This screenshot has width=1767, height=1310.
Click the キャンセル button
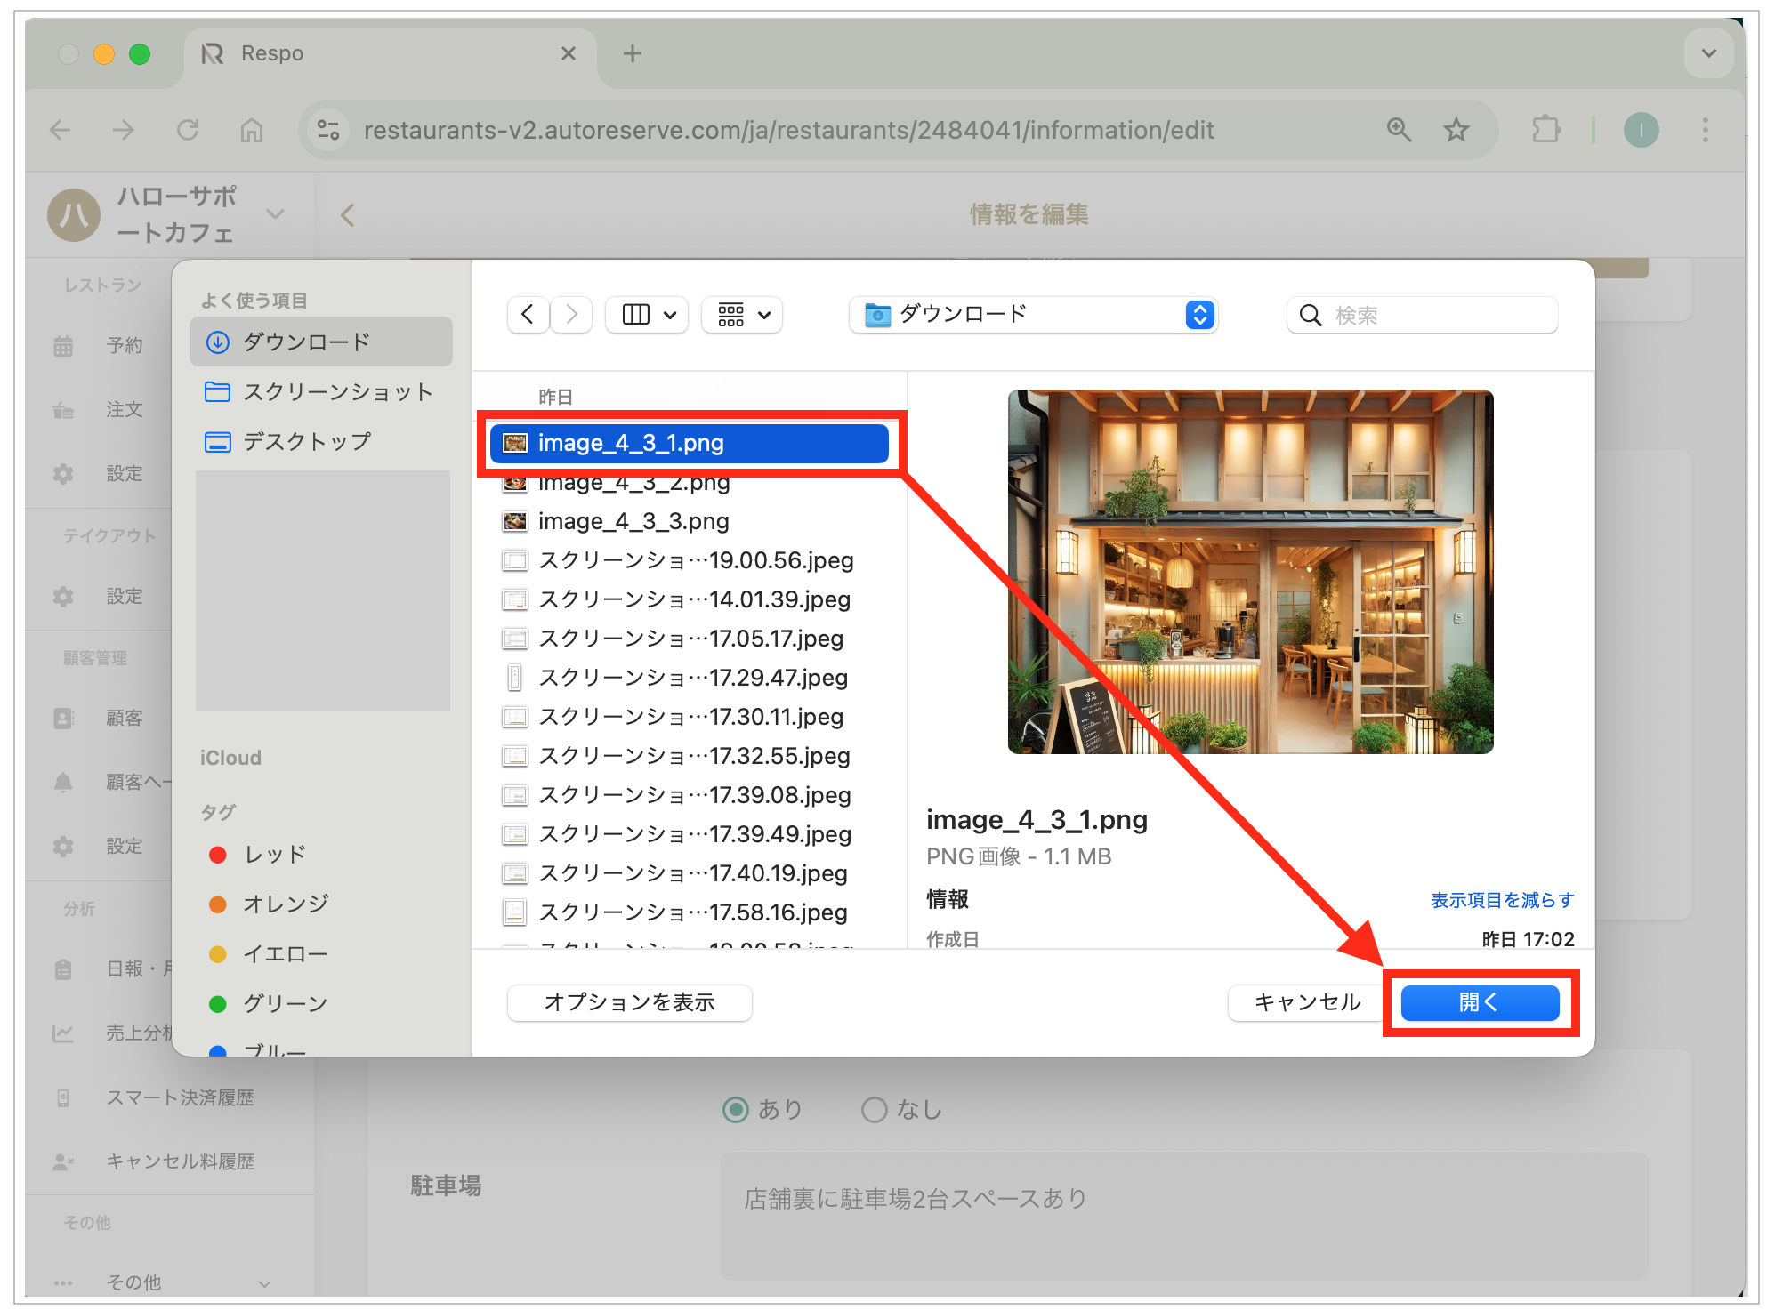pos(1307,1002)
